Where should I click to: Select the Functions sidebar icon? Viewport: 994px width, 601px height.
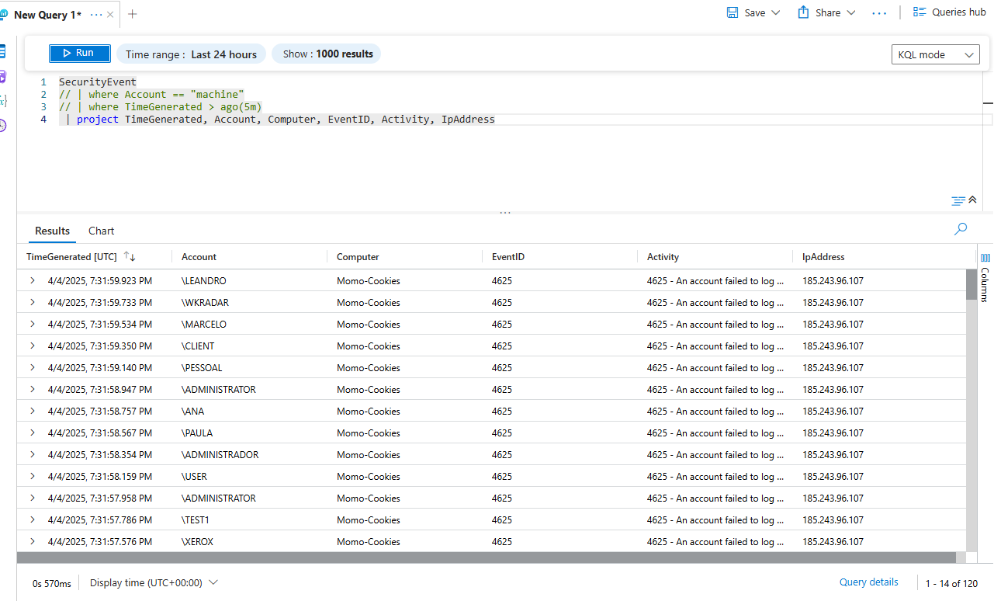click(x=3, y=102)
